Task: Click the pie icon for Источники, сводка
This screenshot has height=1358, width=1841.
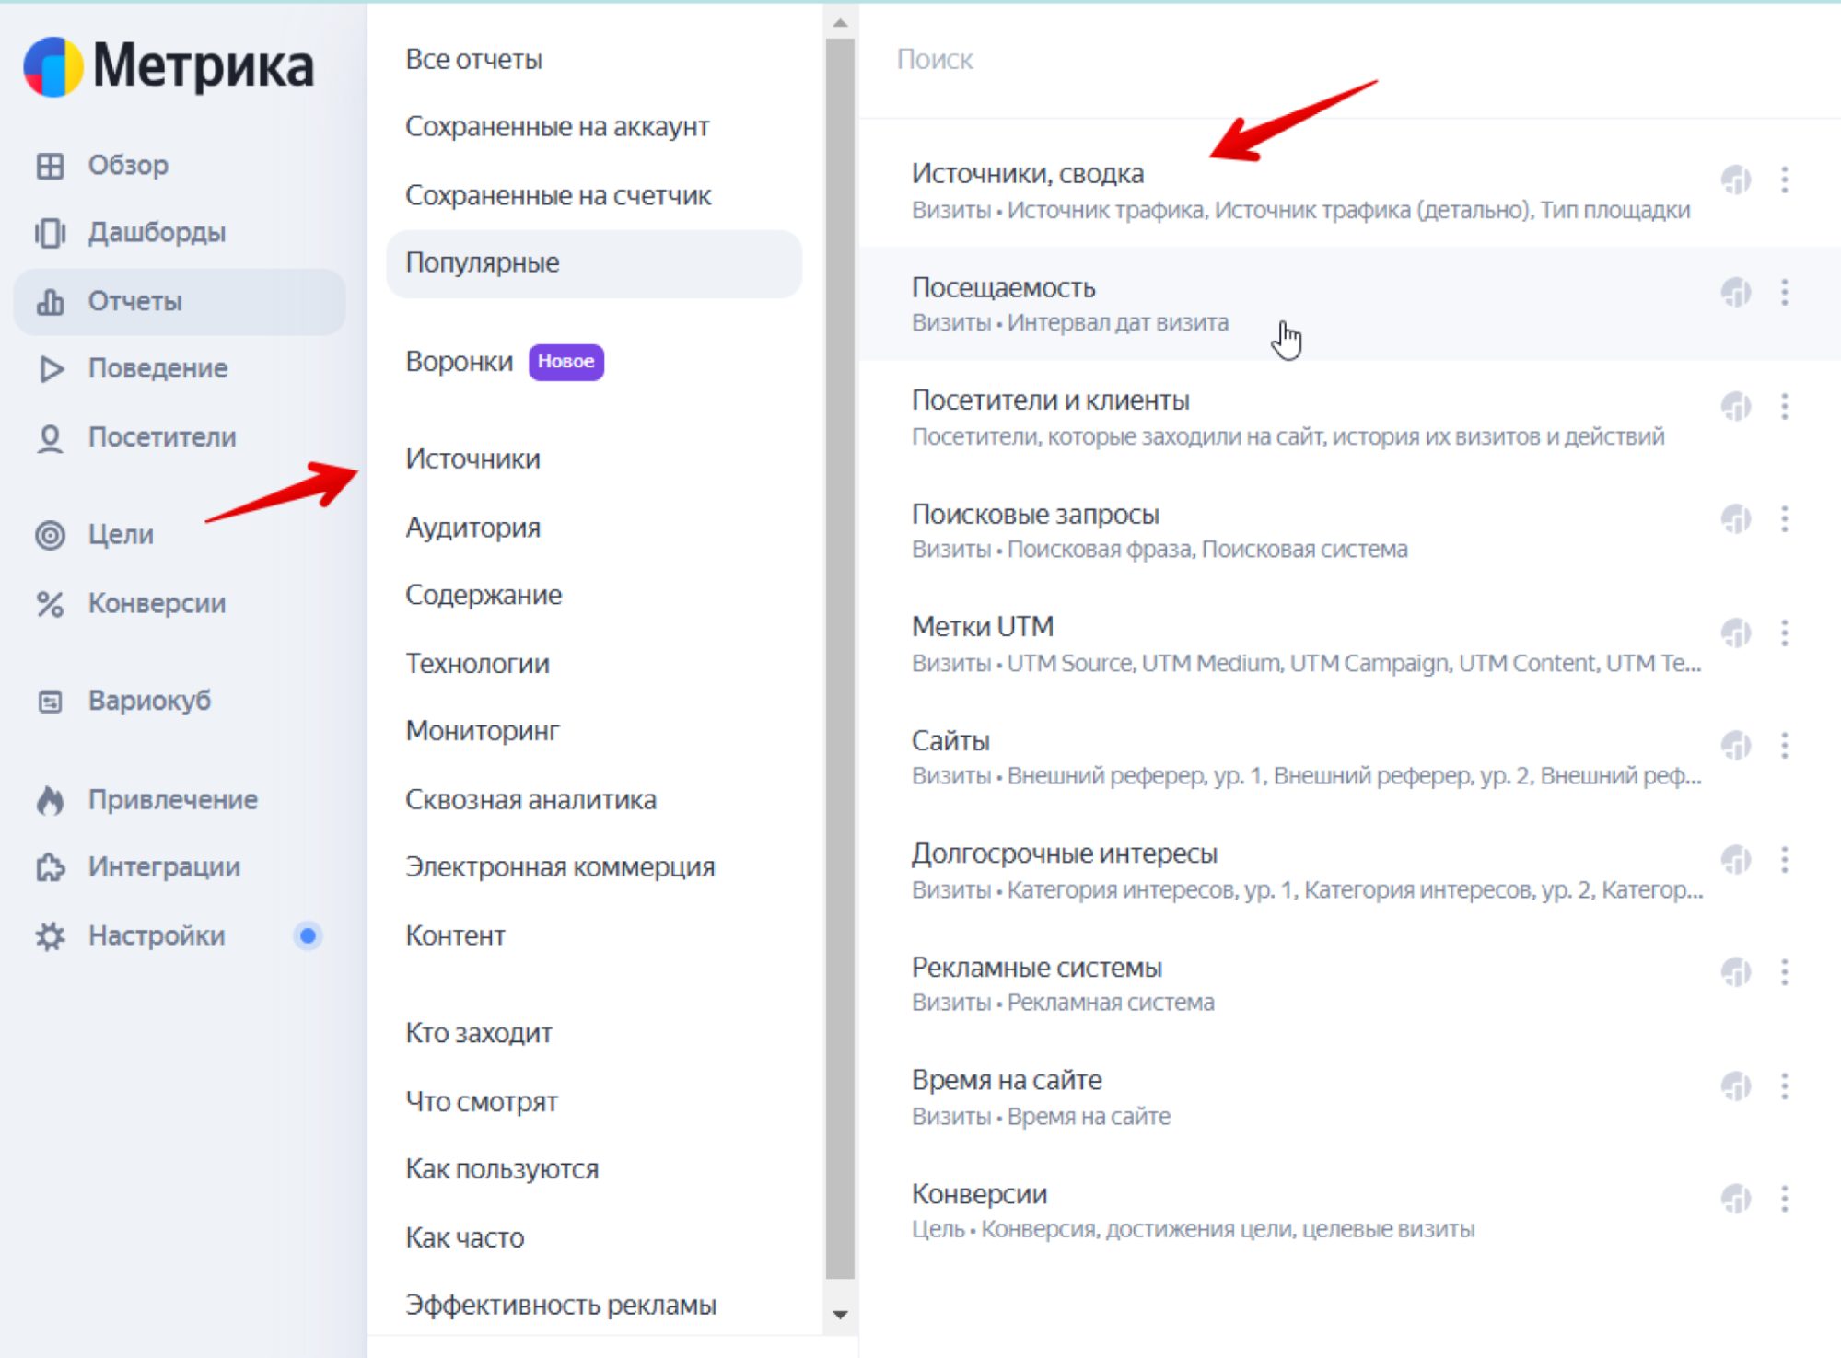Action: click(x=1736, y=180)
